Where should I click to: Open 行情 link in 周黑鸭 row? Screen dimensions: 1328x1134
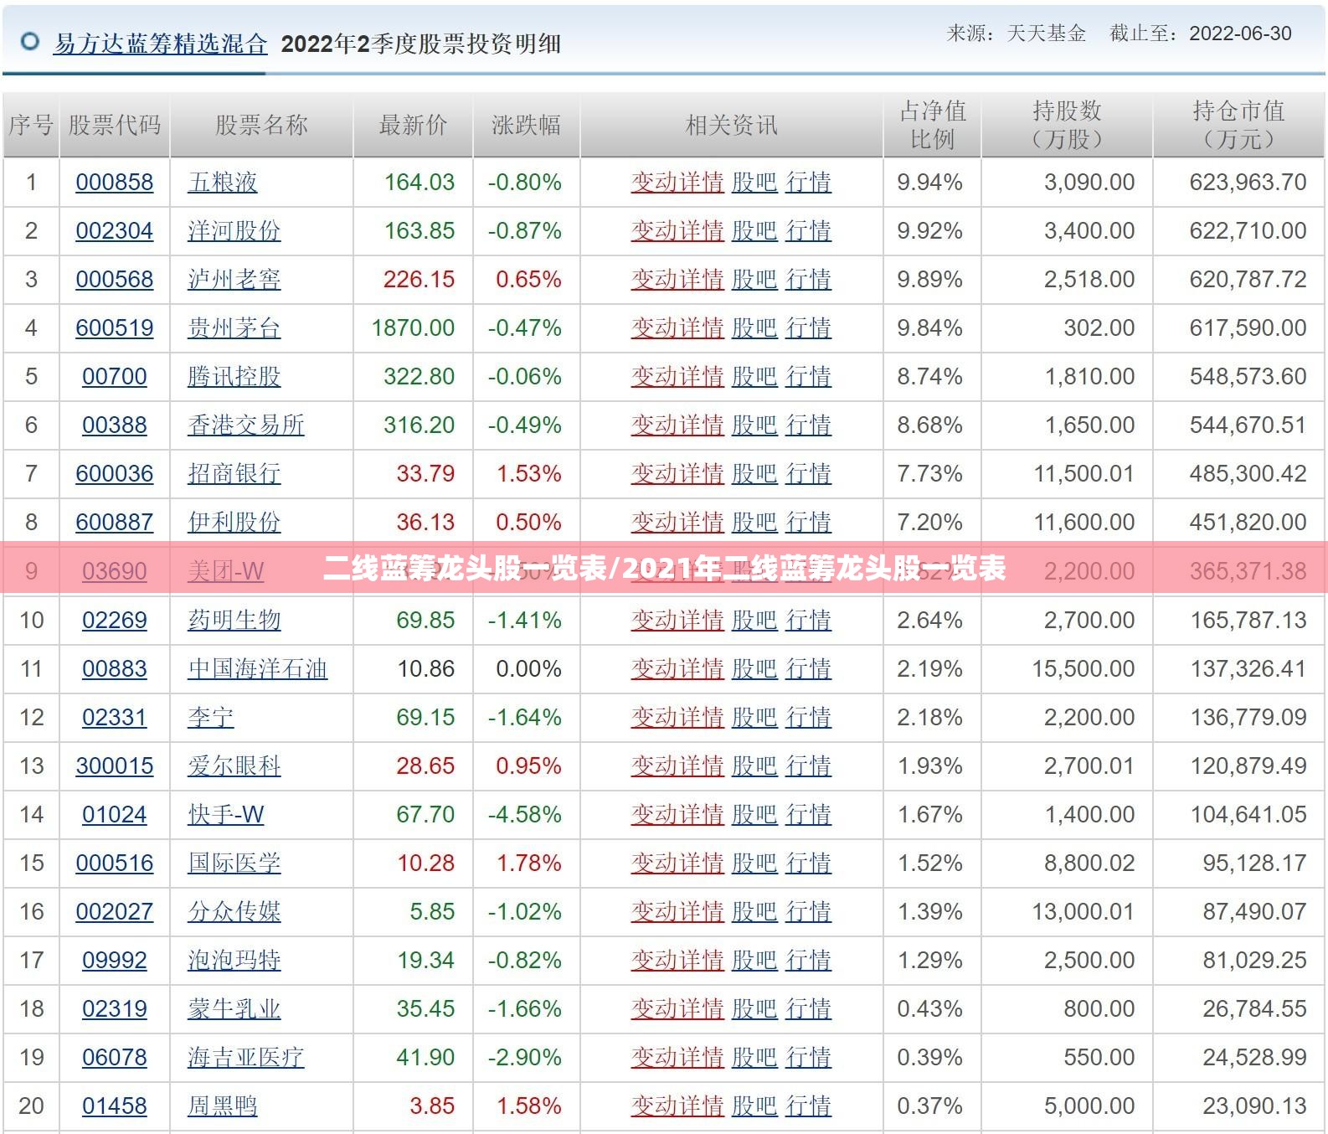pos(808,1106)
